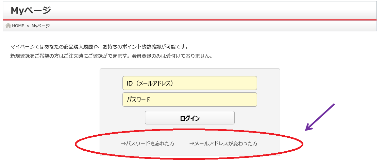Click the sentence mentioning 商品購入履歴
Screen dimensions: 386x166
point(99,47)
